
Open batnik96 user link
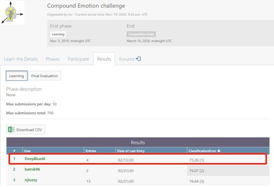33,169
